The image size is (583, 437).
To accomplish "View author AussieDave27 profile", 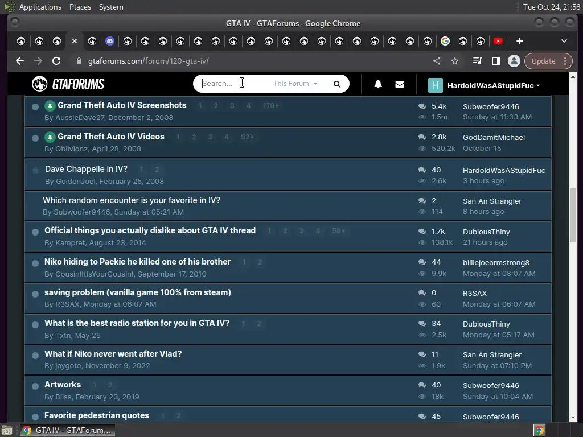I will click(80, 118).
